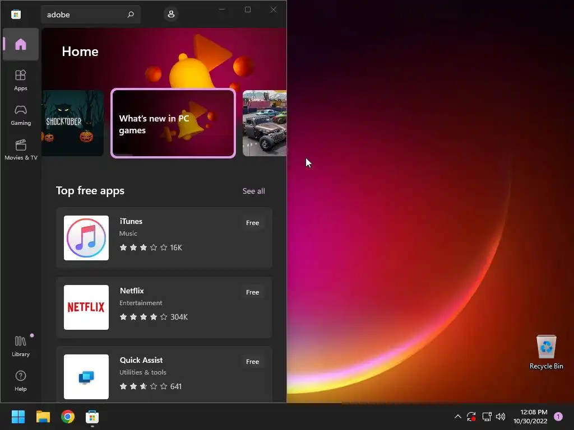The height and width of the screenshot is (430, 574).
Task: Show hidden system tray icons
Action: [457, 417]
